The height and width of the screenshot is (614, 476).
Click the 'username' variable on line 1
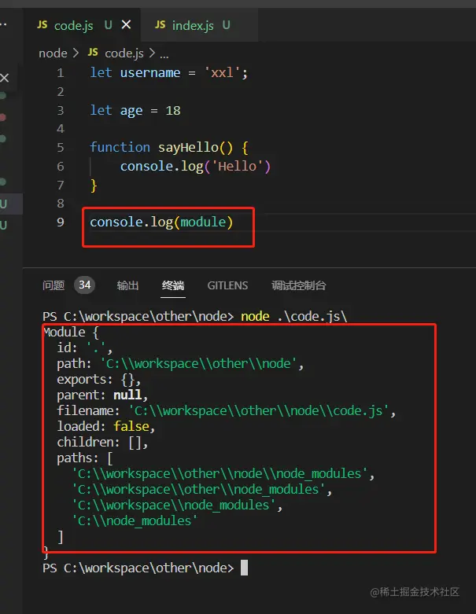(x=150, y=73)
